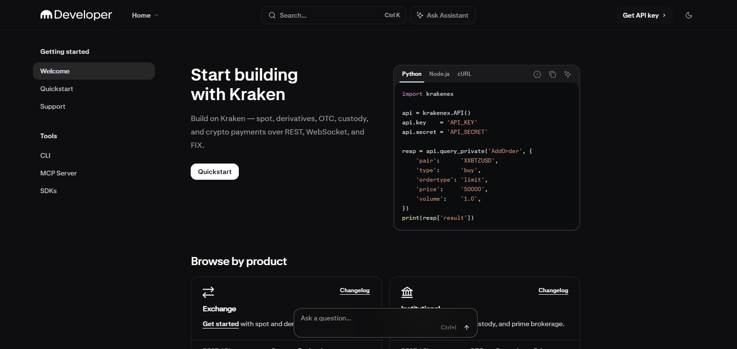Click the 'XXBTZUSD' value in code
Viewport: 737px width, 349px height.
pyautogui.click(x=478, y=161)
